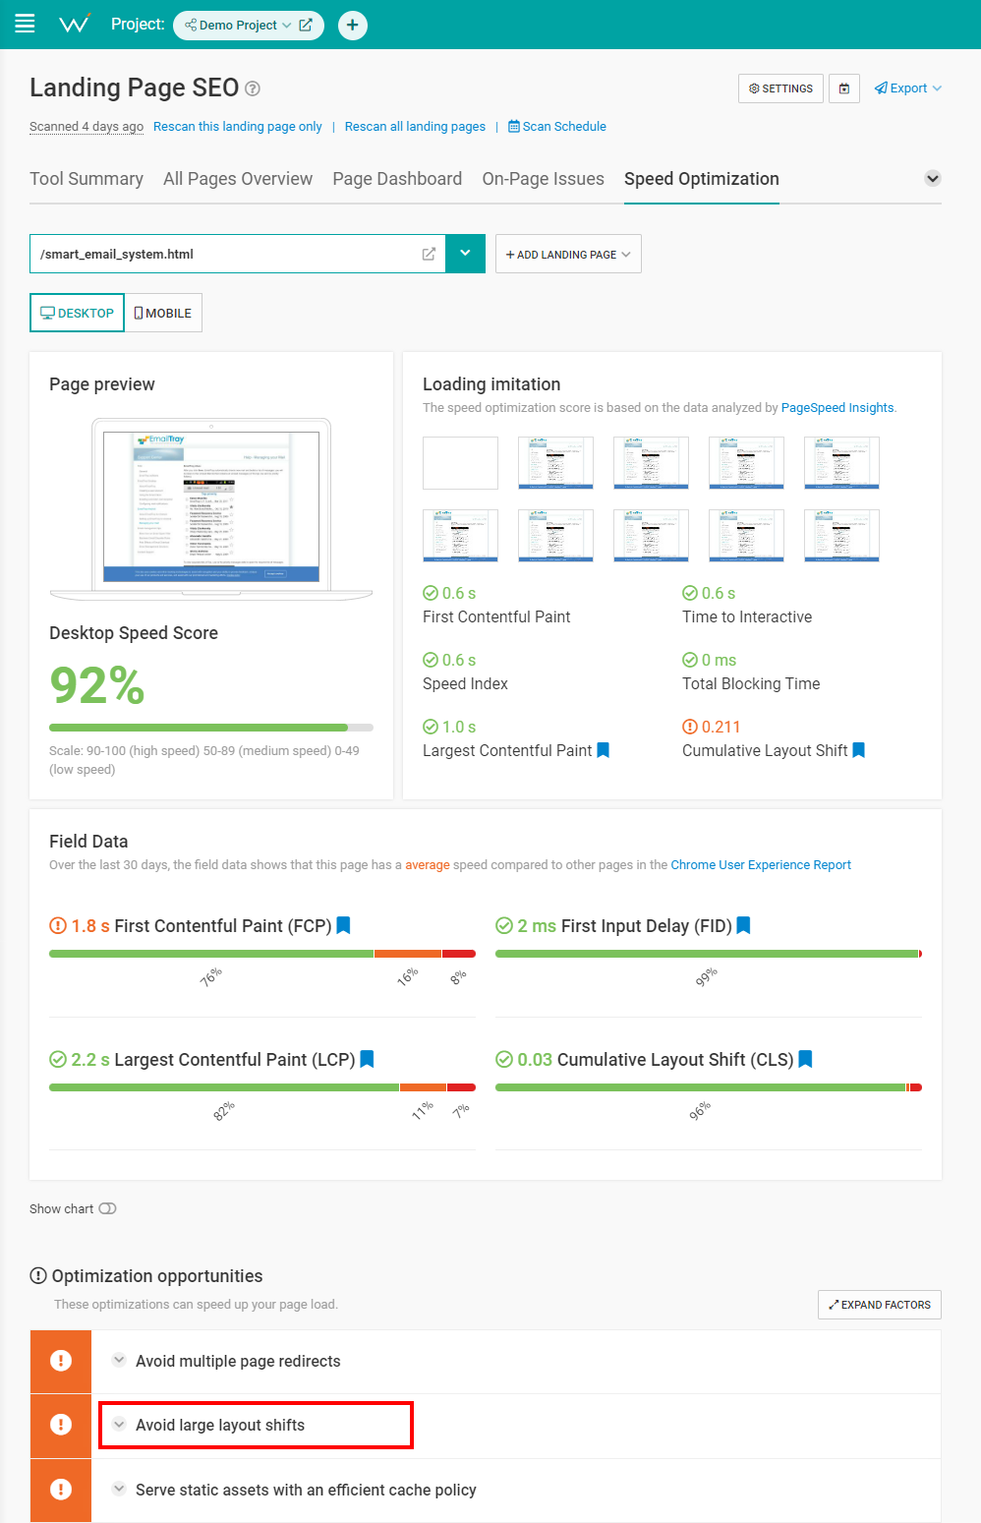Toggle the Show chart switch
This screenshot has width=981, height=1523.
[x=107, y=1208]
